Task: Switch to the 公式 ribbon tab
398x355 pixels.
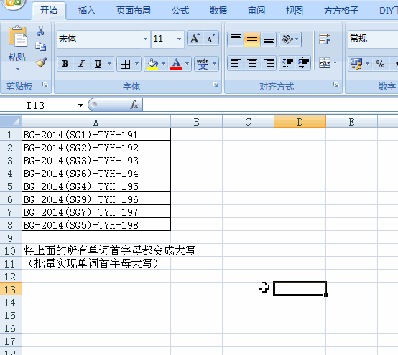Action: (x=180, y=11)
